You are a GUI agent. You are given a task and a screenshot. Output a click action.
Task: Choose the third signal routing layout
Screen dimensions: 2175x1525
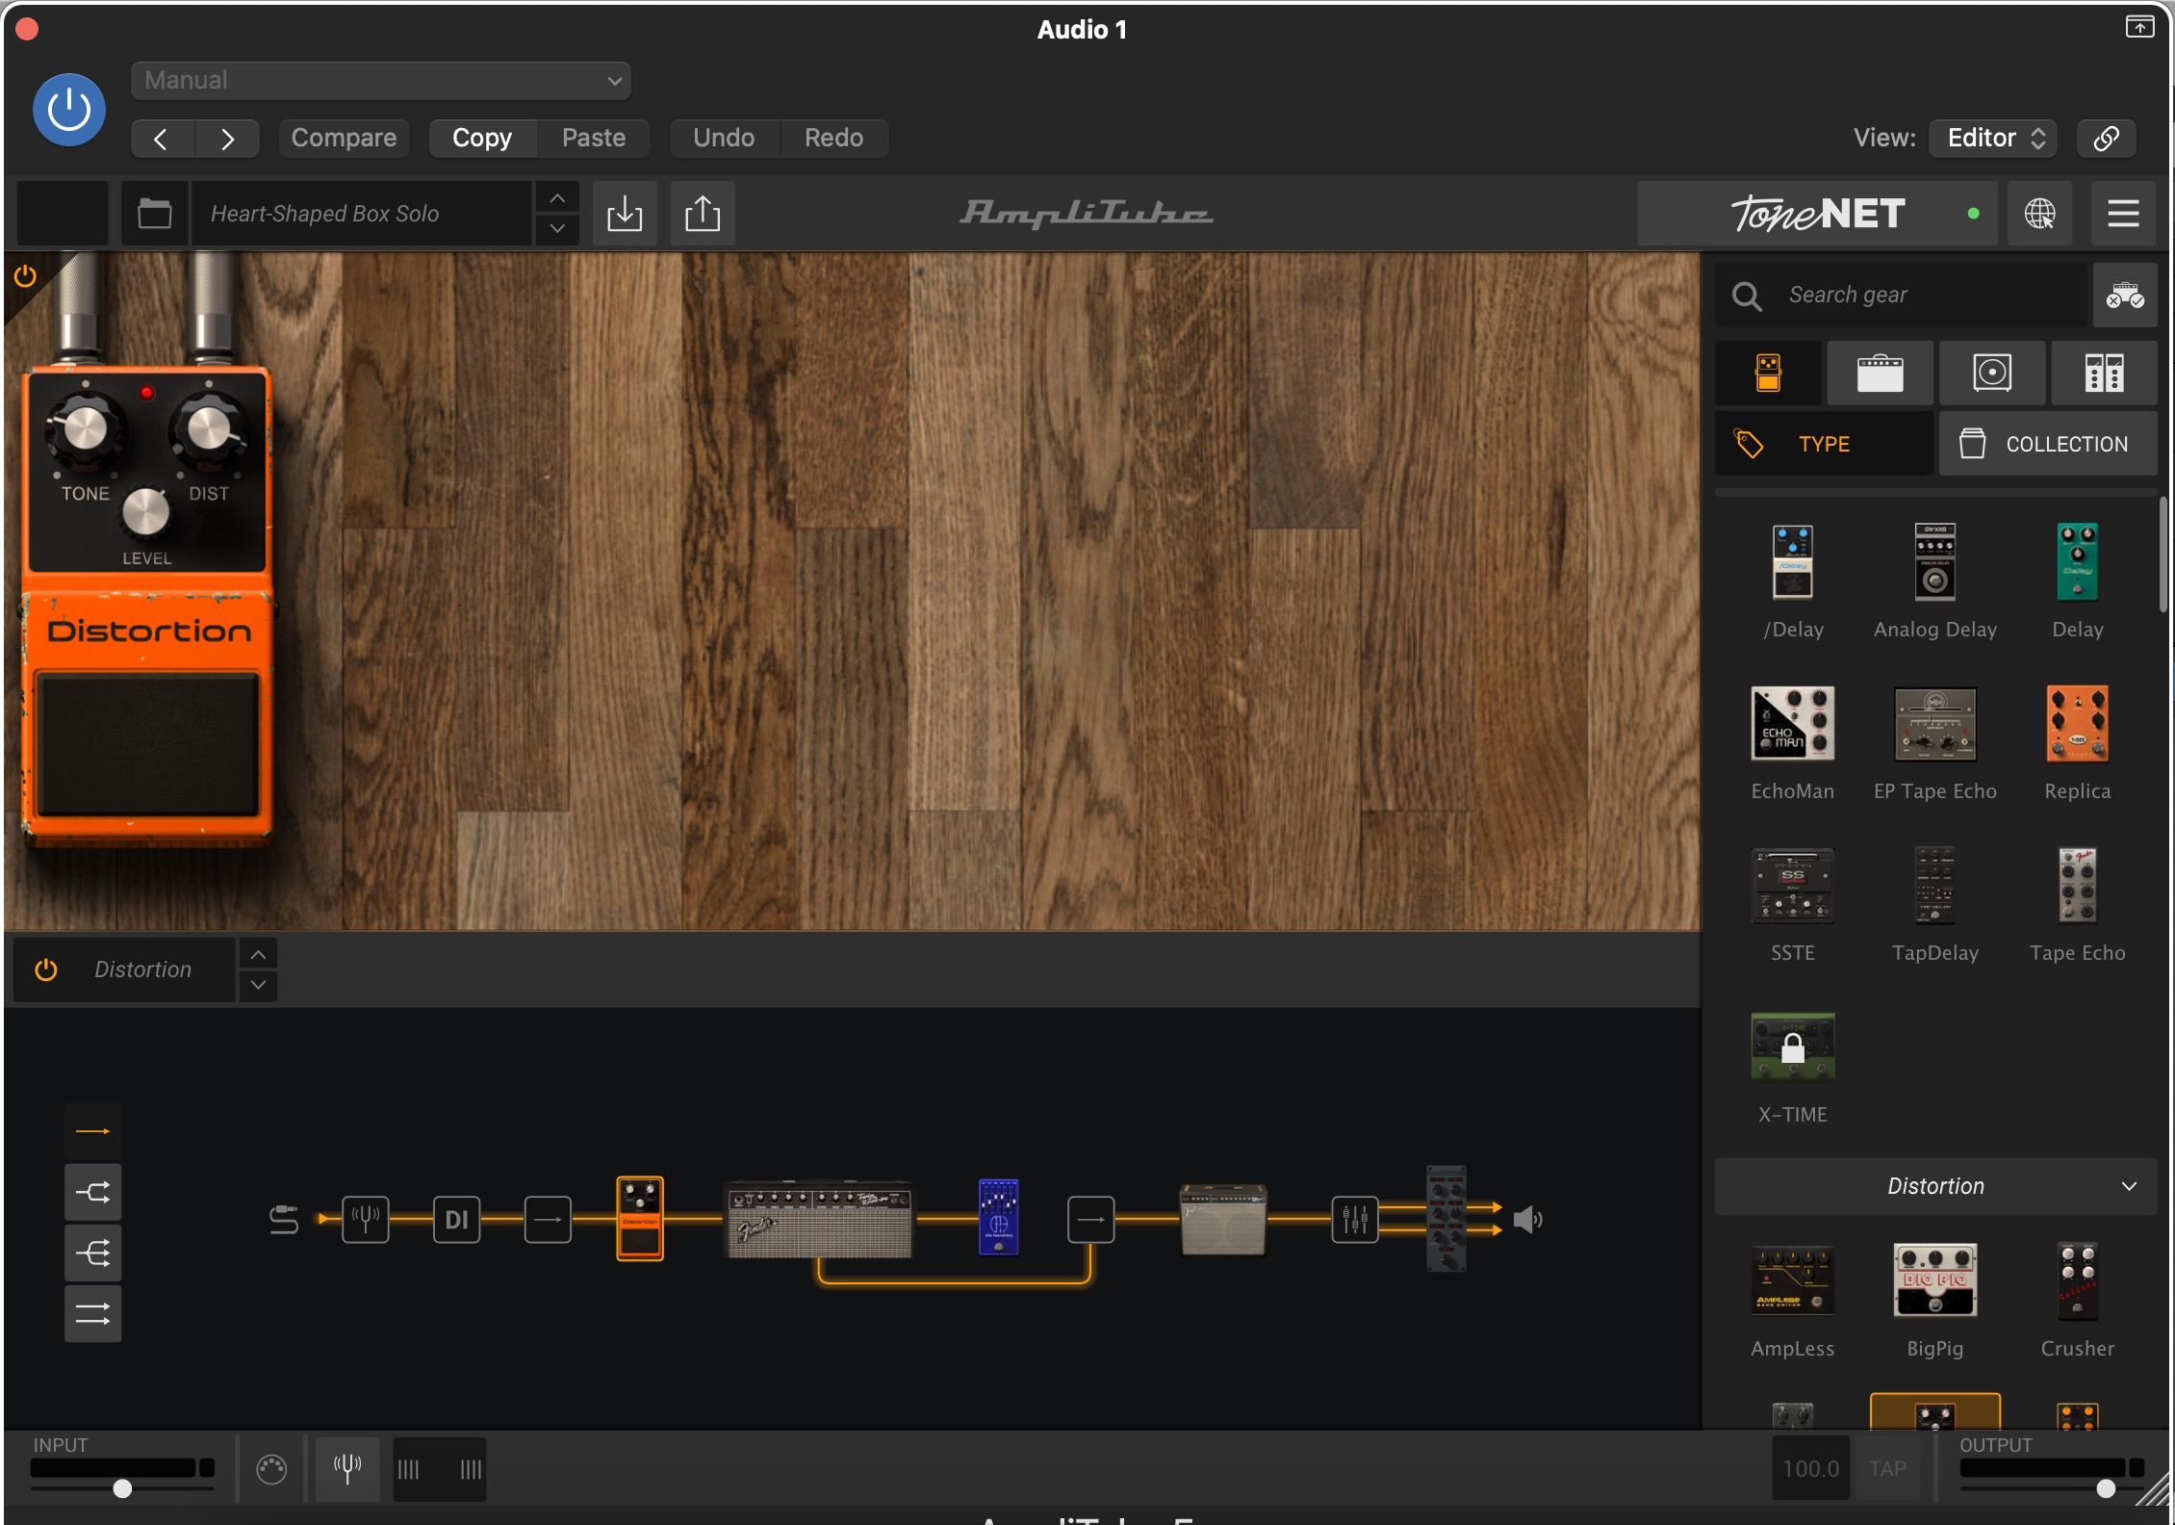tap(92, 1253)
